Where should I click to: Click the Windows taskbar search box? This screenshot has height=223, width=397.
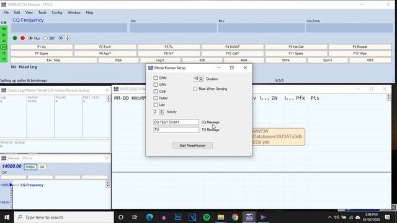[x=64, y=217]
